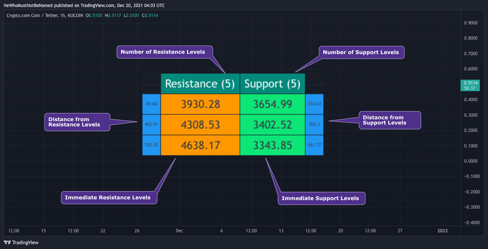The image size is (488, 249).
Task: Click support distance value 503.1
Action: [314, 124]
